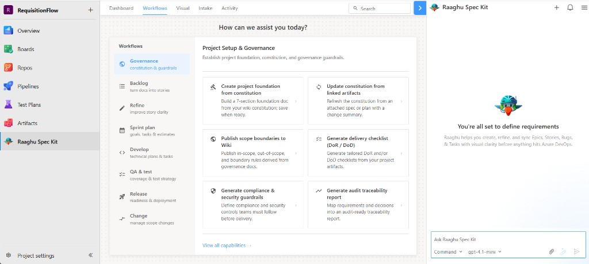Expand Publish scope boundaries card chevron

point(296,153)
